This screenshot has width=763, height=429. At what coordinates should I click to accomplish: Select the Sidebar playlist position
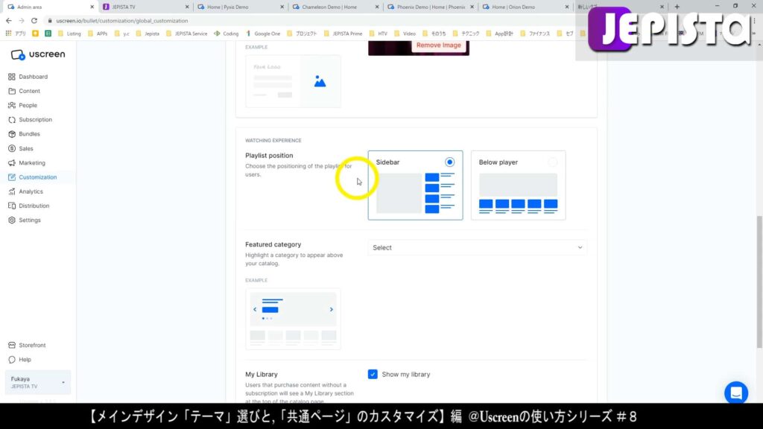[x=416, y=185]
